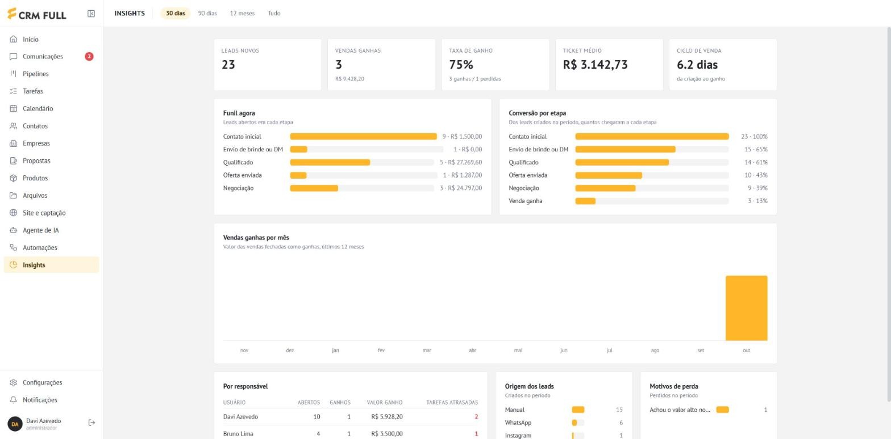Click the loss reason 'Achou o valor alto no...'
The width and height of the screenshot is (891, 439).
[680, 410]
